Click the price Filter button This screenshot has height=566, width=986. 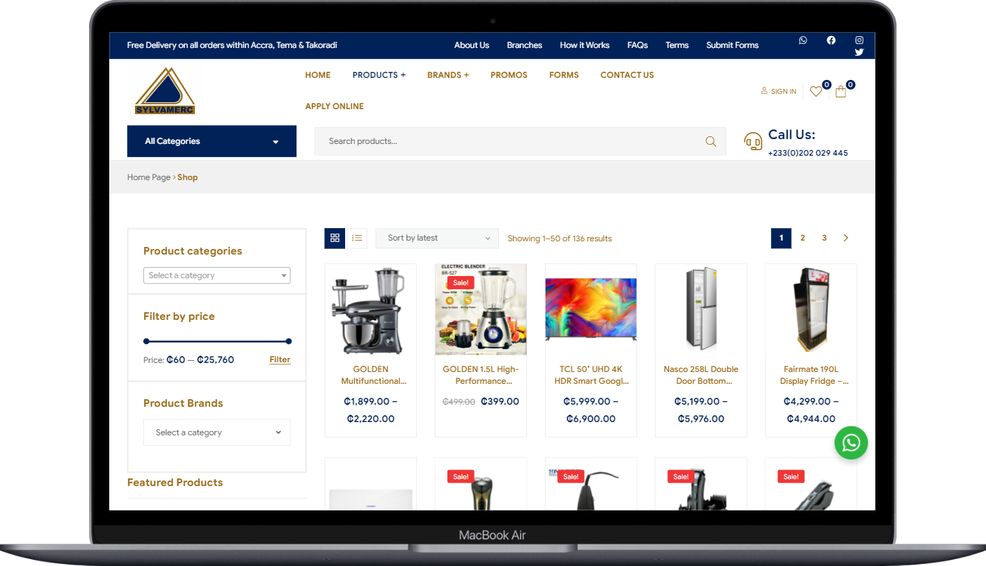(x=280, y=359)
